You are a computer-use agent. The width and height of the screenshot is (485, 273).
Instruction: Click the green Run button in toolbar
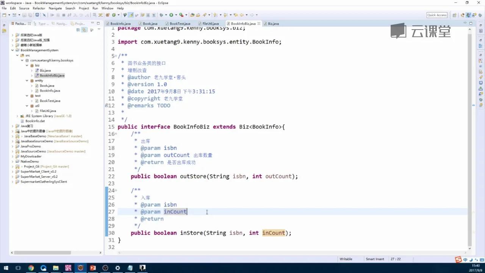tap(171, 15)
